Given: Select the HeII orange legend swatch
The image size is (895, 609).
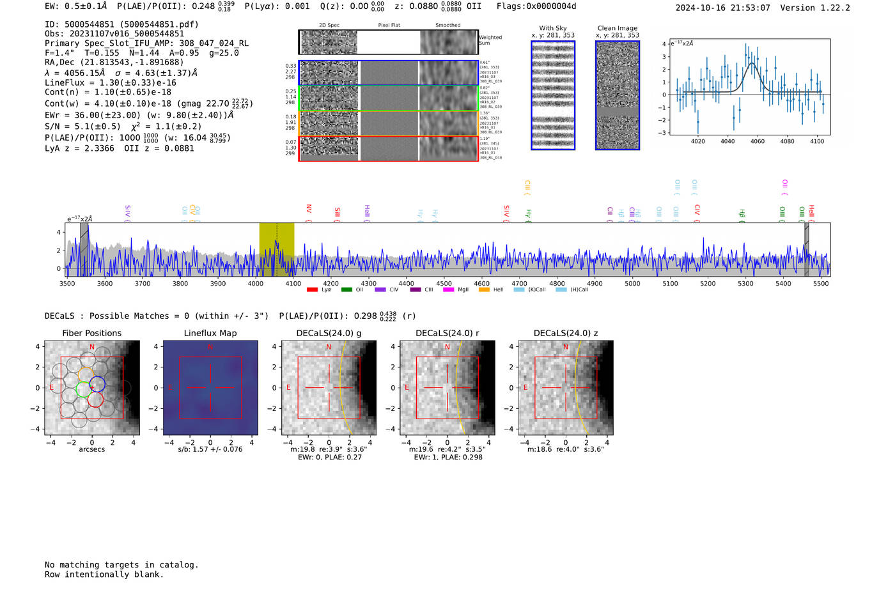Looking at the screenshot, I should 484,290.
